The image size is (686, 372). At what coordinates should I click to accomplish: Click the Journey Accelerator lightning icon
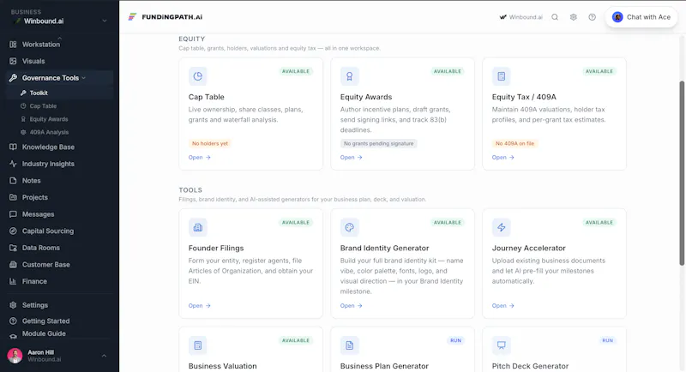(x=502, y=227)
